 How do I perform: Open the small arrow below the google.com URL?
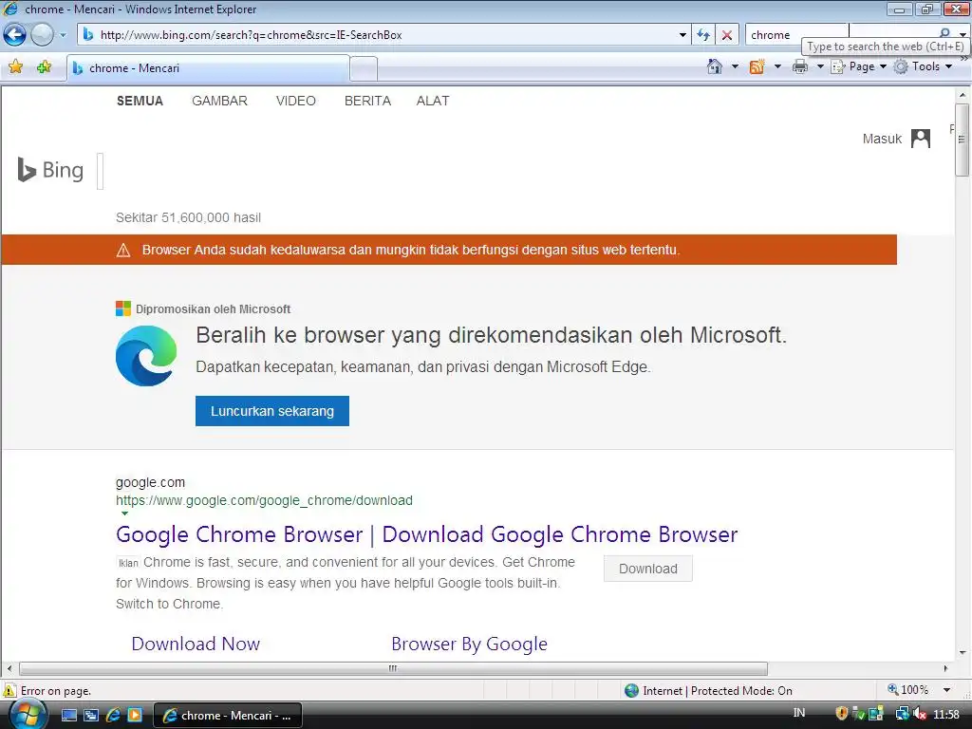pyautogui.click(x=124, y=514)
